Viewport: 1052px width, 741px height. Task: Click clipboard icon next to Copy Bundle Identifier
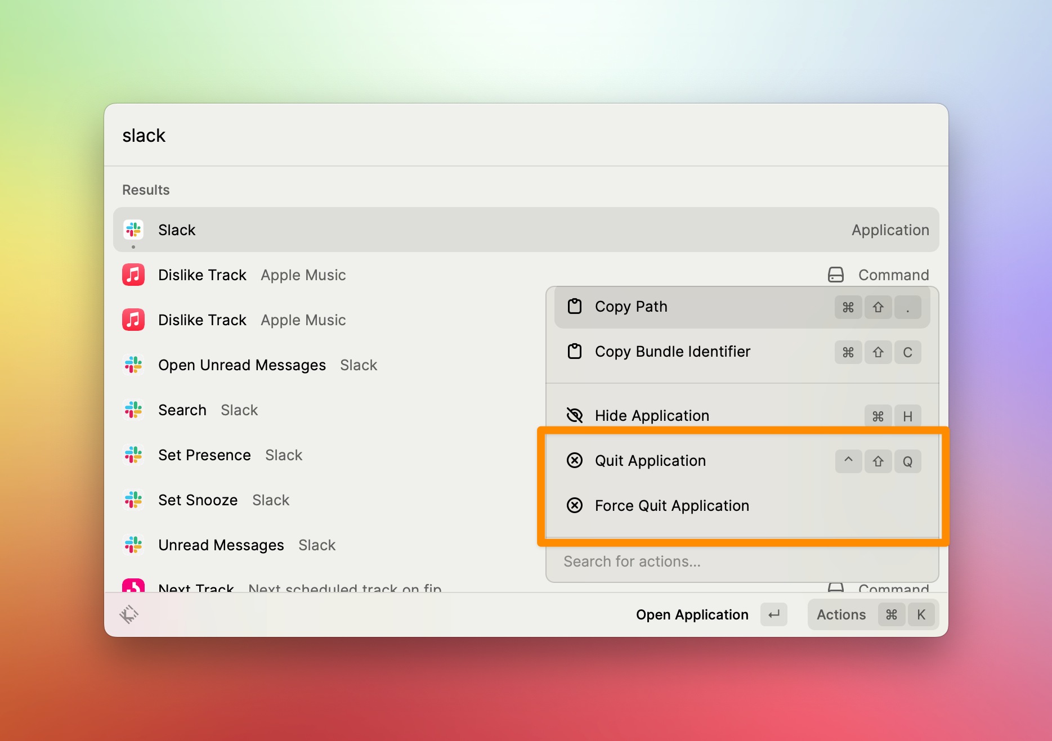tap(575, 351)
